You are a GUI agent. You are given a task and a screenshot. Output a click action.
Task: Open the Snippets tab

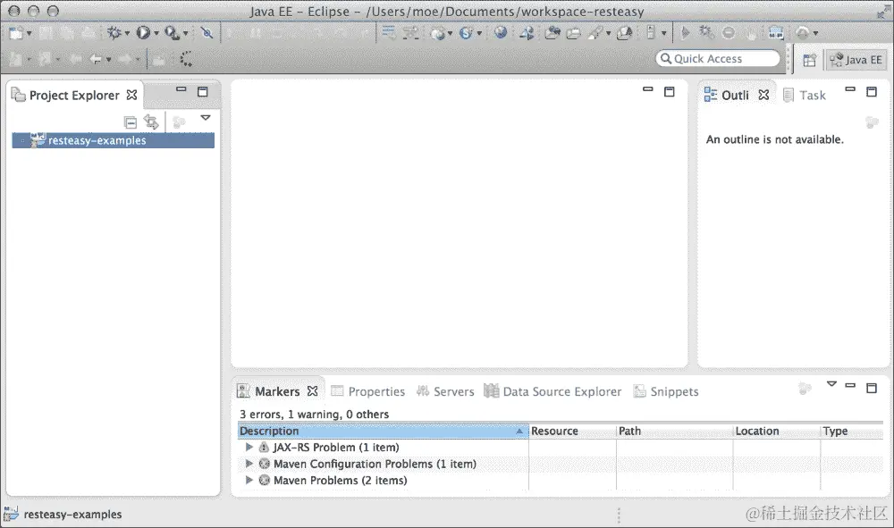[x=666, y=391]
